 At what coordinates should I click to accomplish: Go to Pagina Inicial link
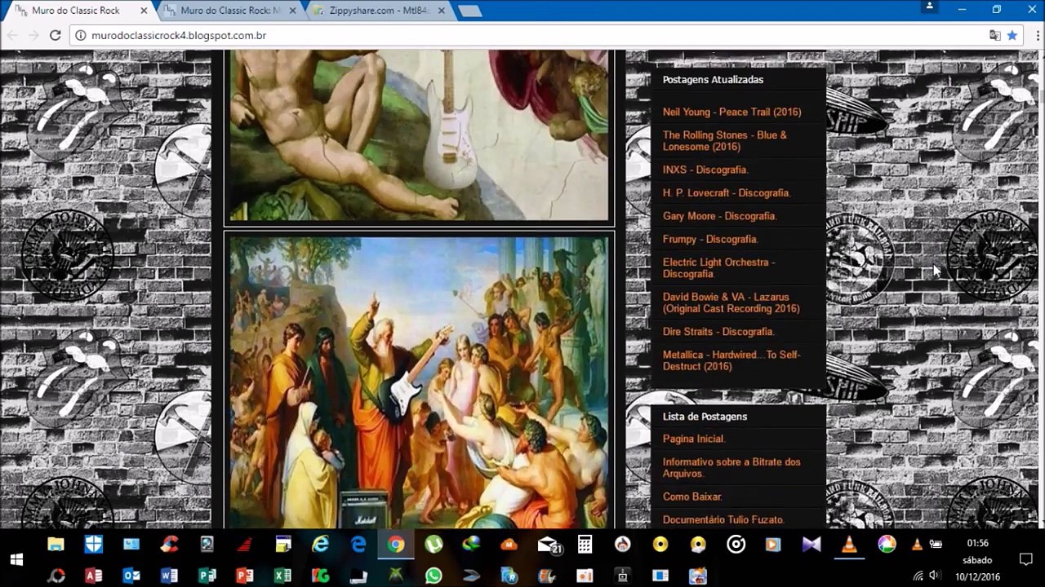(694, 439)
